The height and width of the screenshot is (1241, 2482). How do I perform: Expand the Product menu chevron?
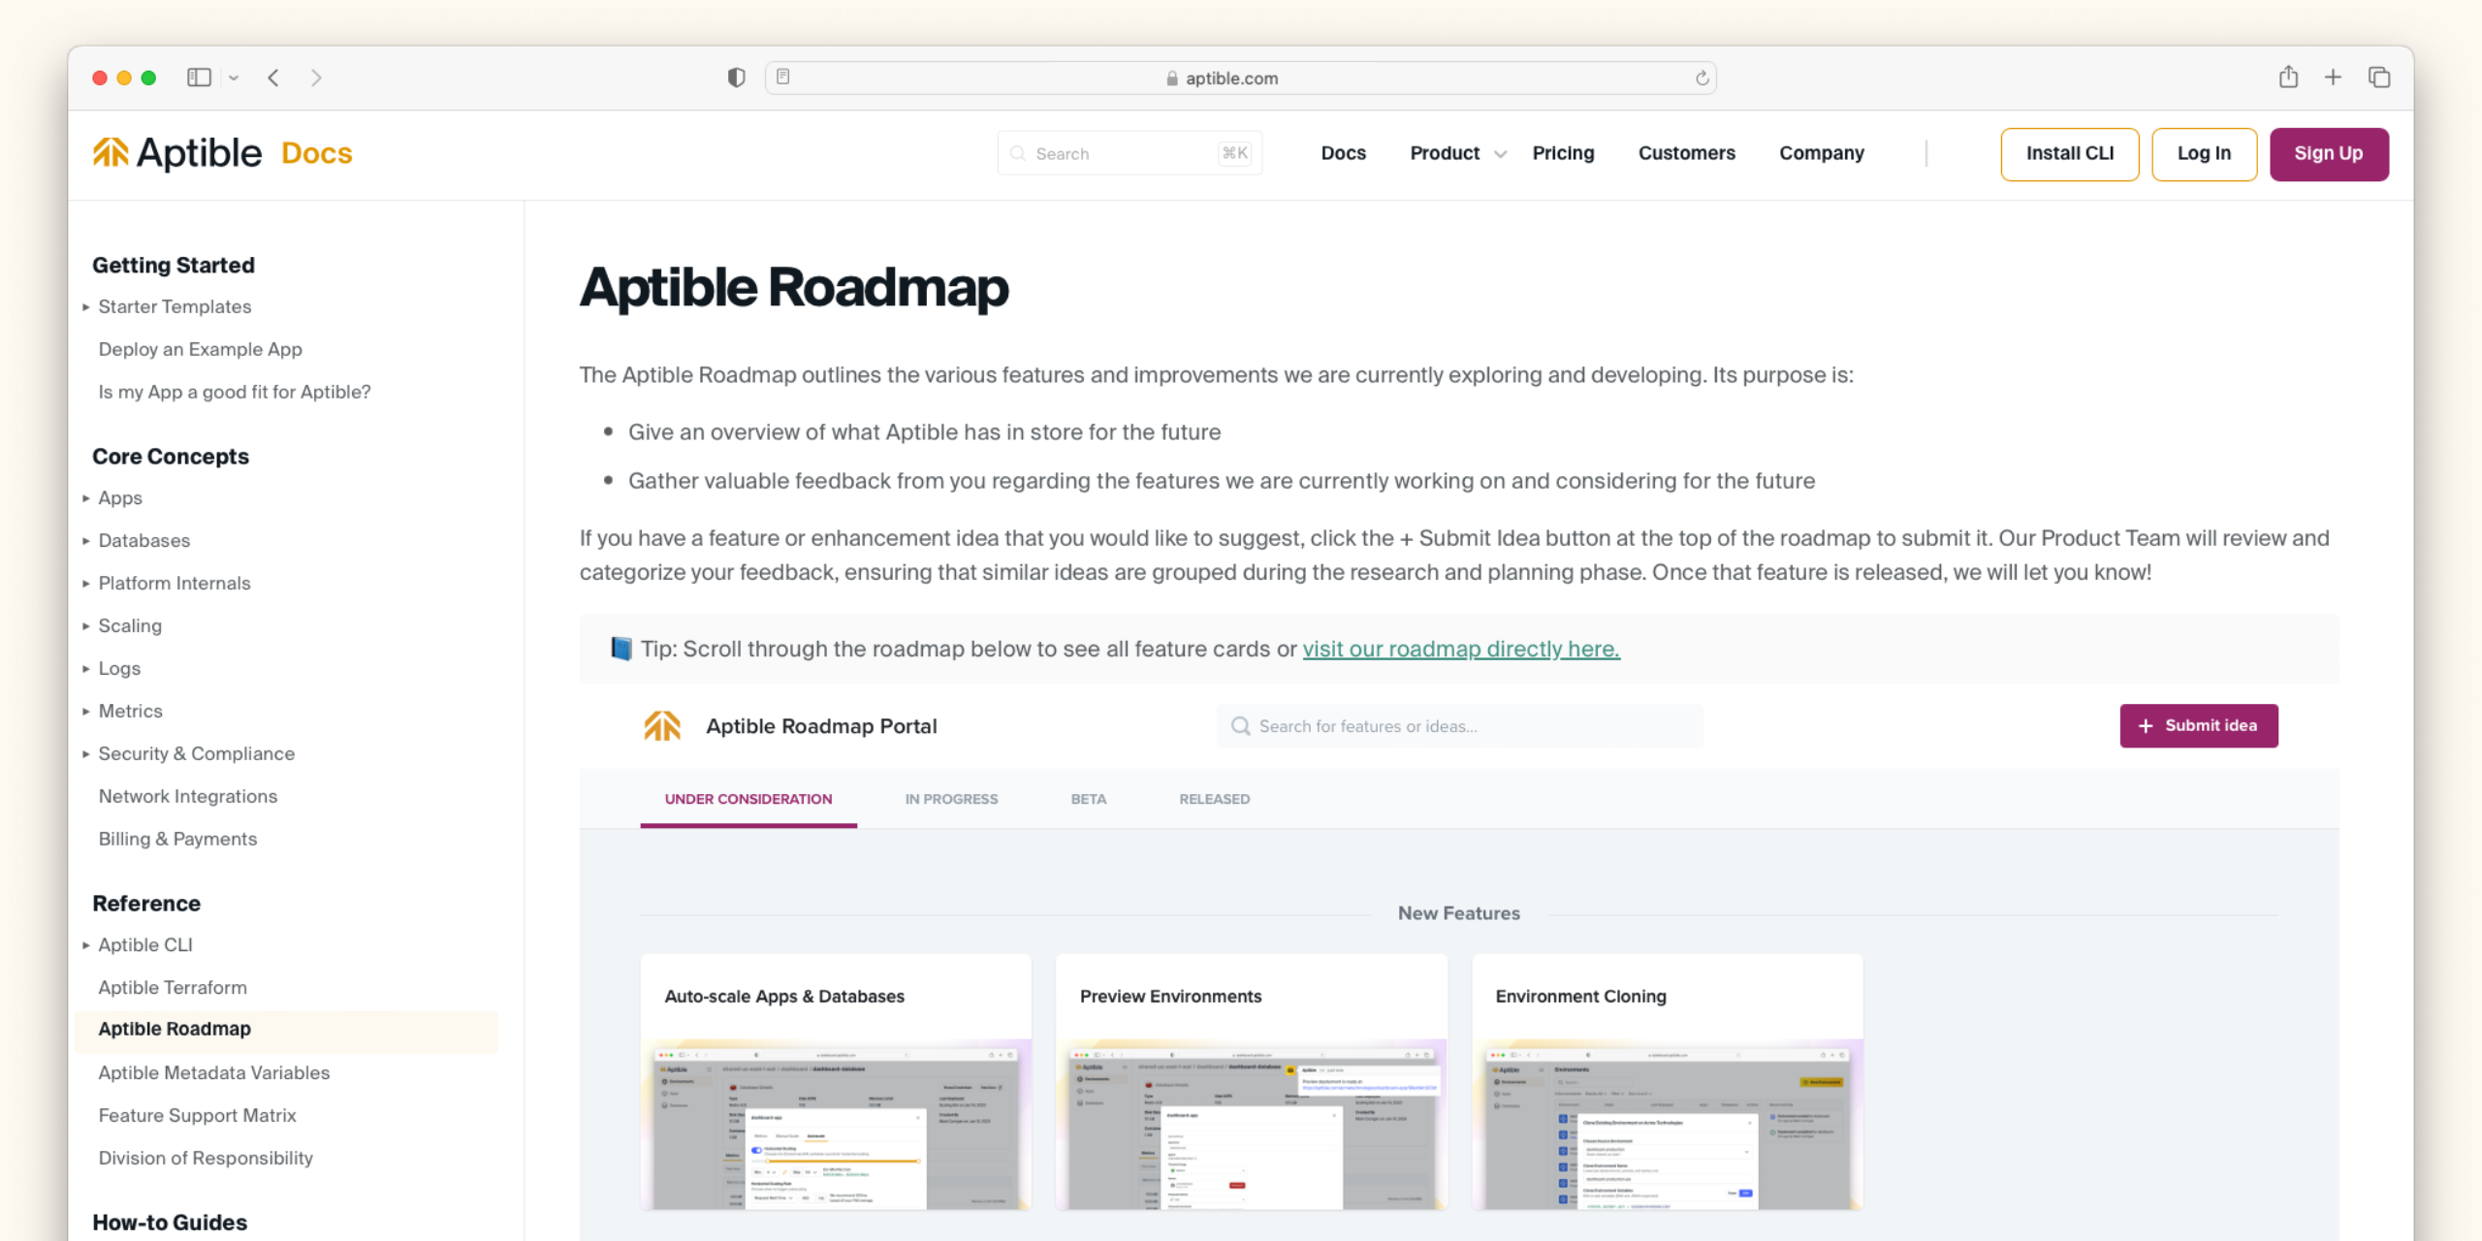click(x=1500, y=154)
